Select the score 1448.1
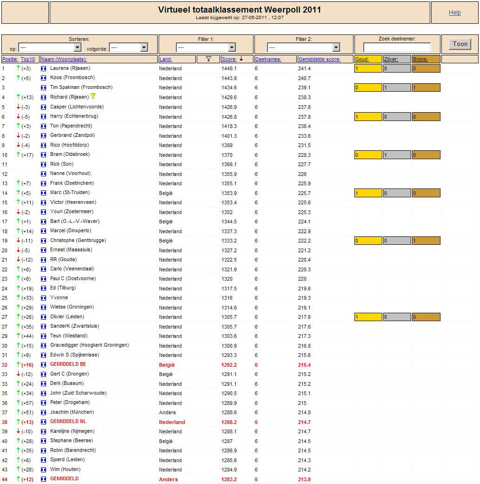 click(x=229, y=68)
